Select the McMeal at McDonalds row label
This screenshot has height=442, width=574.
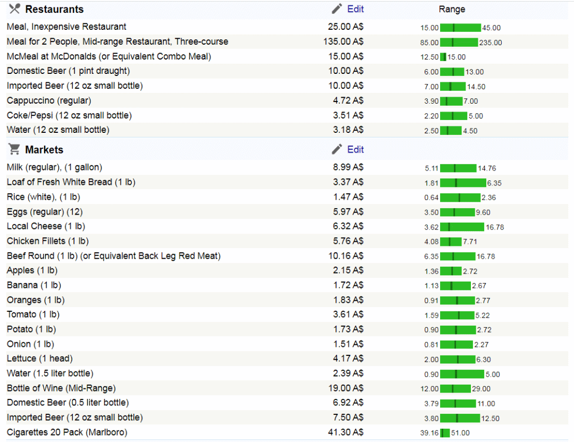109,56
